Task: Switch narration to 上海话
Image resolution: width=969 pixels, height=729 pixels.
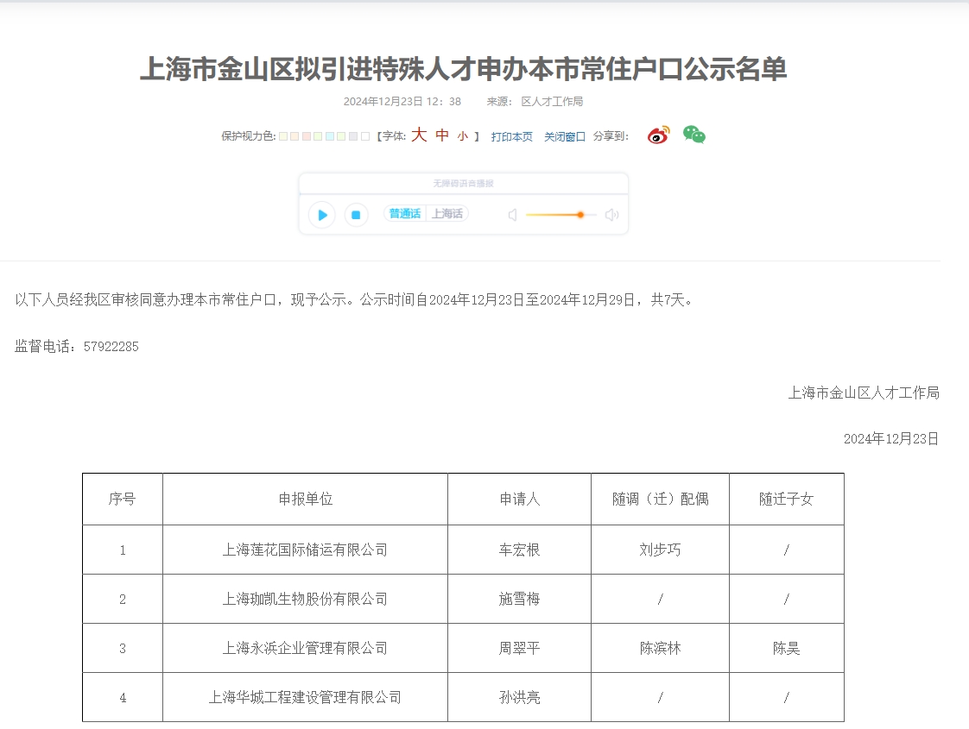Action: click(447, 214)
